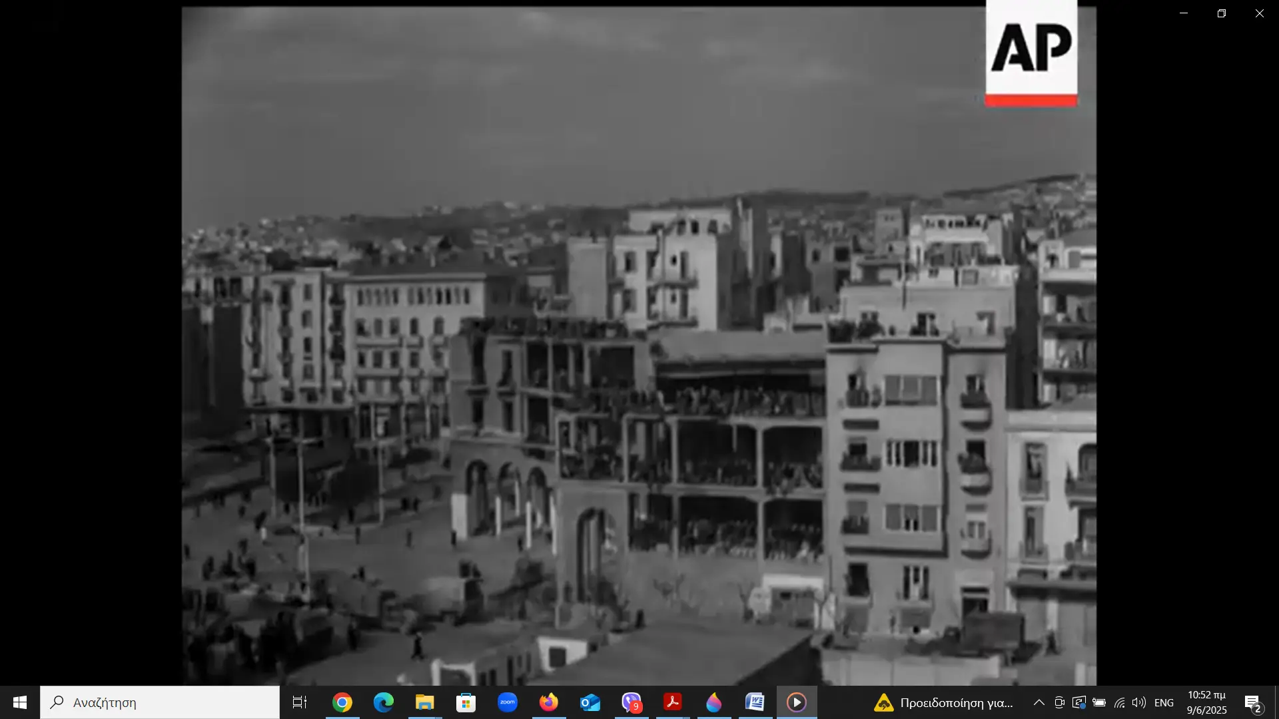Switch ENG input language indicator
Screen dimensions: 1279x719
click(x=1164, y=702)
